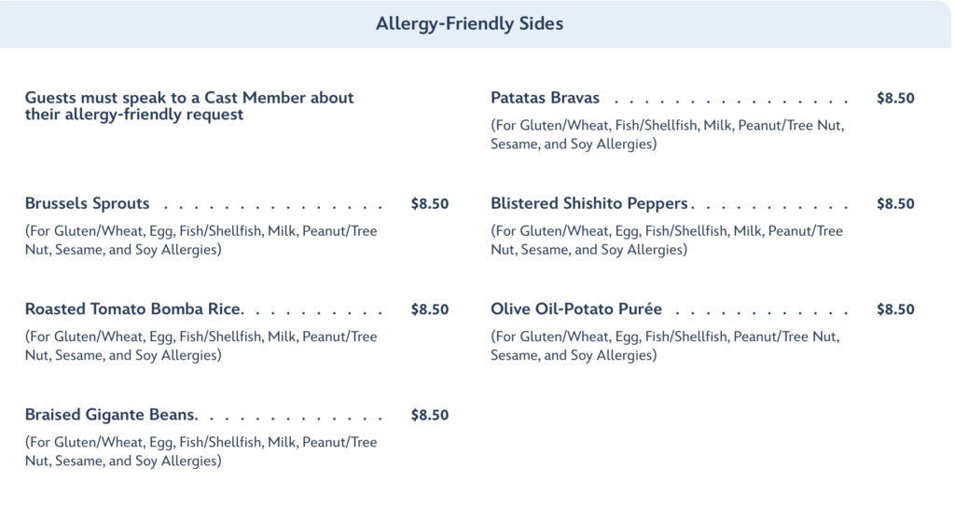Select Gigante Beans allergy details text
Screen dimensions: 955x509
[x=201, y=451]
